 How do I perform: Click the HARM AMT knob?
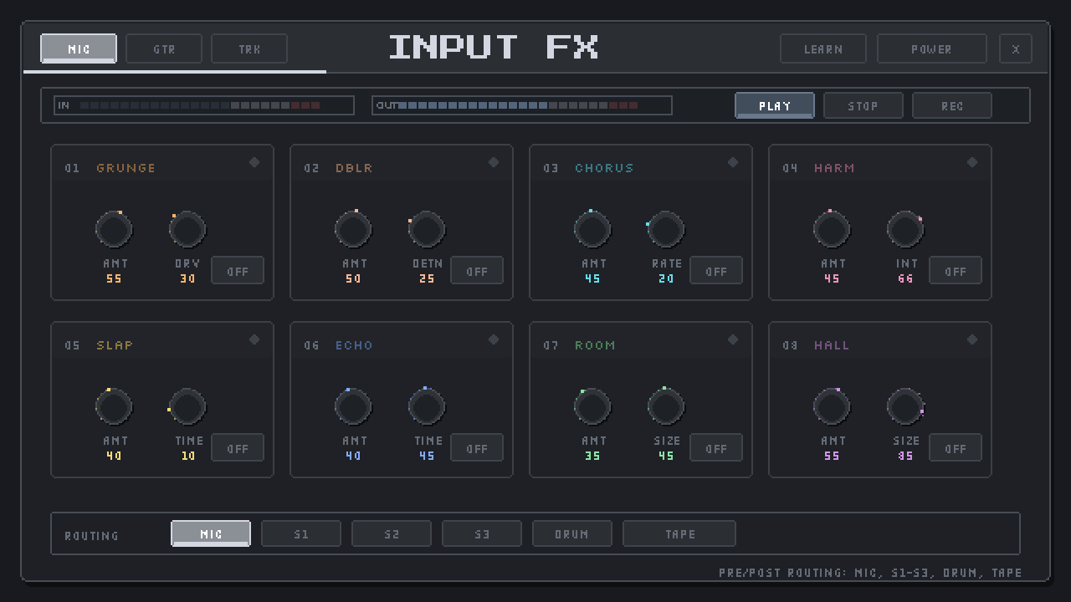832,229
